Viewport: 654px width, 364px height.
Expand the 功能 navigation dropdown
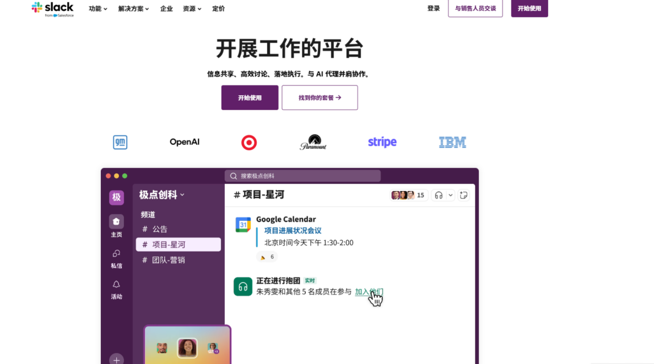[98, 9]
